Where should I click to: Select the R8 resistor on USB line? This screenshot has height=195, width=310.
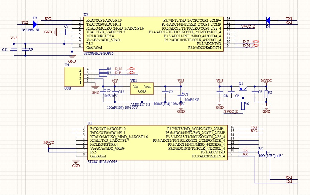[x=103, y=71]
